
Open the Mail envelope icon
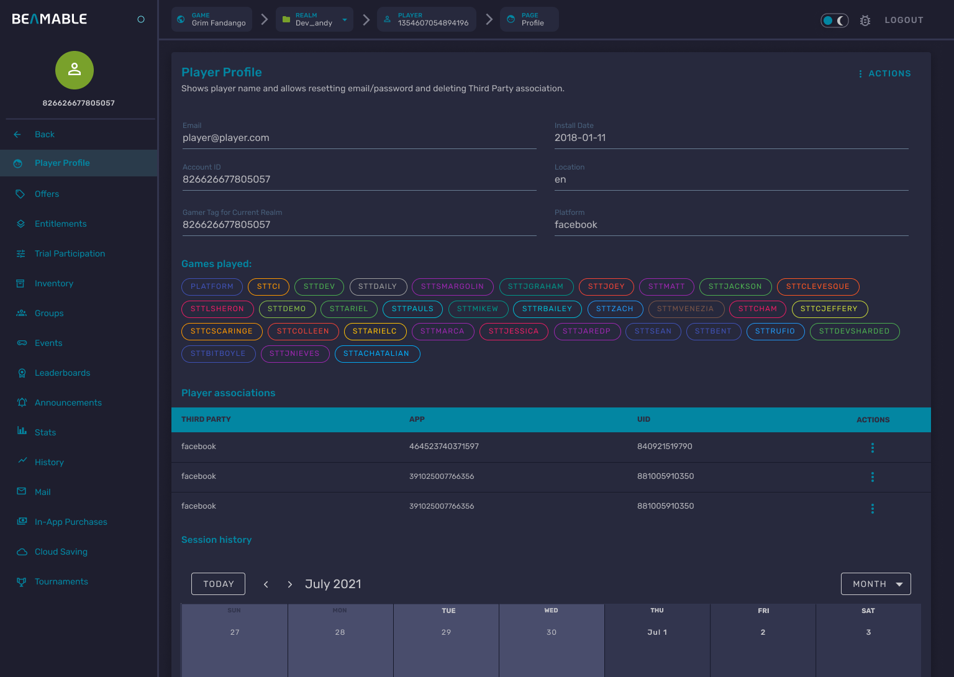coord(21,492)
